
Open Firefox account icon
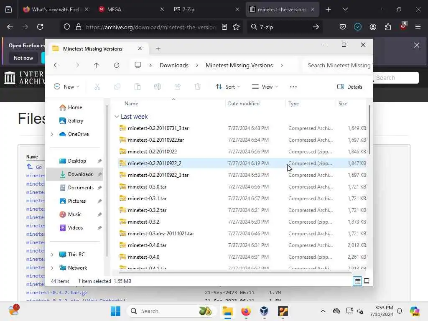click(x=373, y=27)
